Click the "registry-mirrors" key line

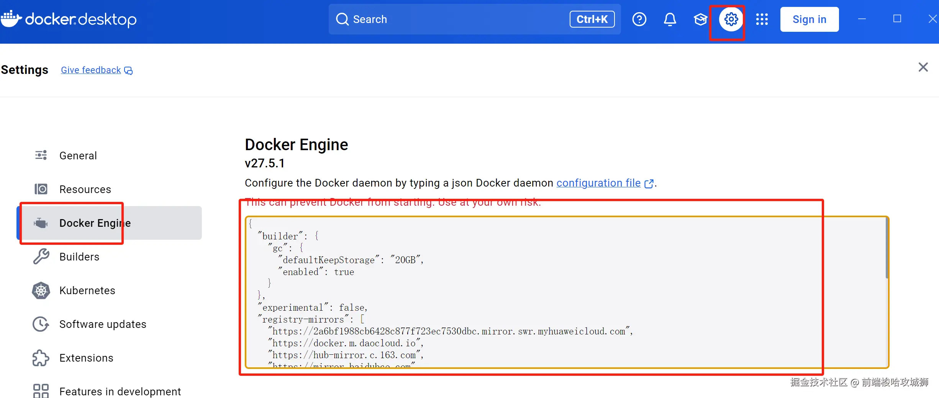pos(311,319)
